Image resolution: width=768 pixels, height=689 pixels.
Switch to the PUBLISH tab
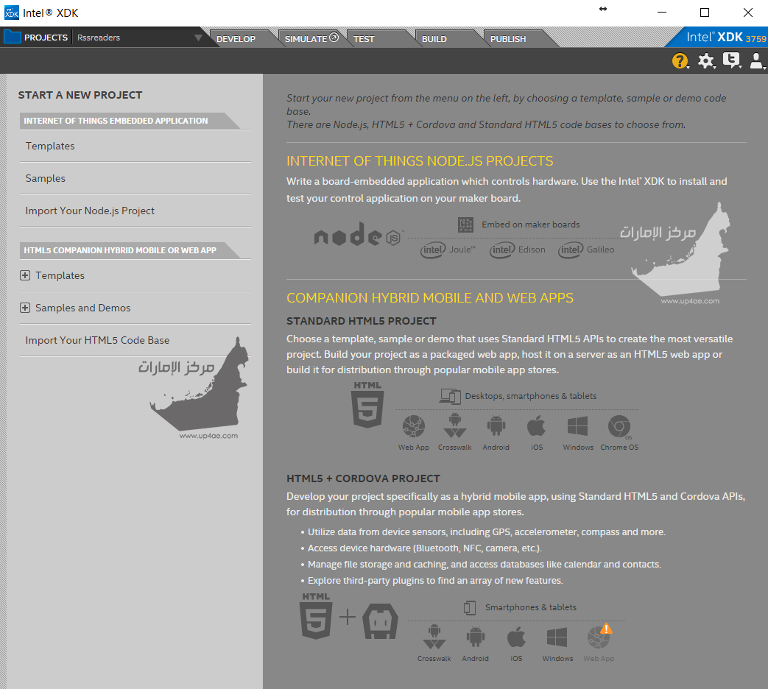tap(508, 39)
